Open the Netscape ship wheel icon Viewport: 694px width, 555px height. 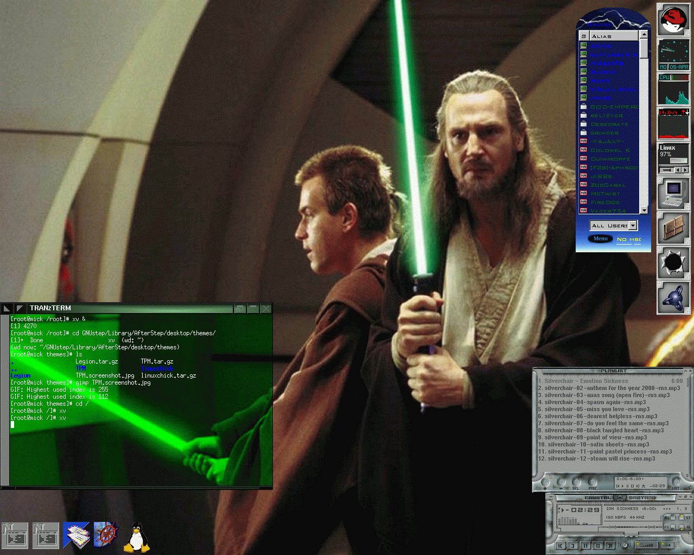click(106, 536)
